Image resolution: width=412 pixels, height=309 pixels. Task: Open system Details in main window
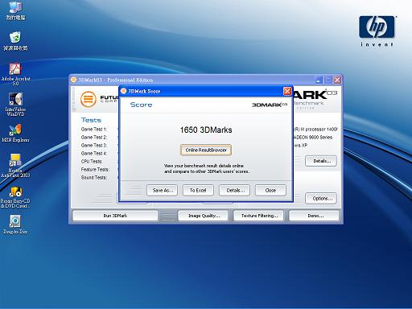[321, 161]
